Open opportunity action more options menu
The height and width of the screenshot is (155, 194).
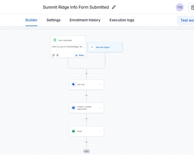click(x=100, y=108)
